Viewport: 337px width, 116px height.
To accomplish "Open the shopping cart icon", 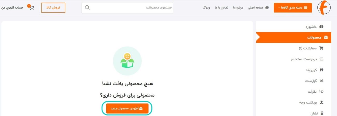I will click(x=31, y=7).
